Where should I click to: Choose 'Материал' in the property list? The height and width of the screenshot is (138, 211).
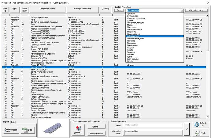pyautogui.click(x=132, y=27)
